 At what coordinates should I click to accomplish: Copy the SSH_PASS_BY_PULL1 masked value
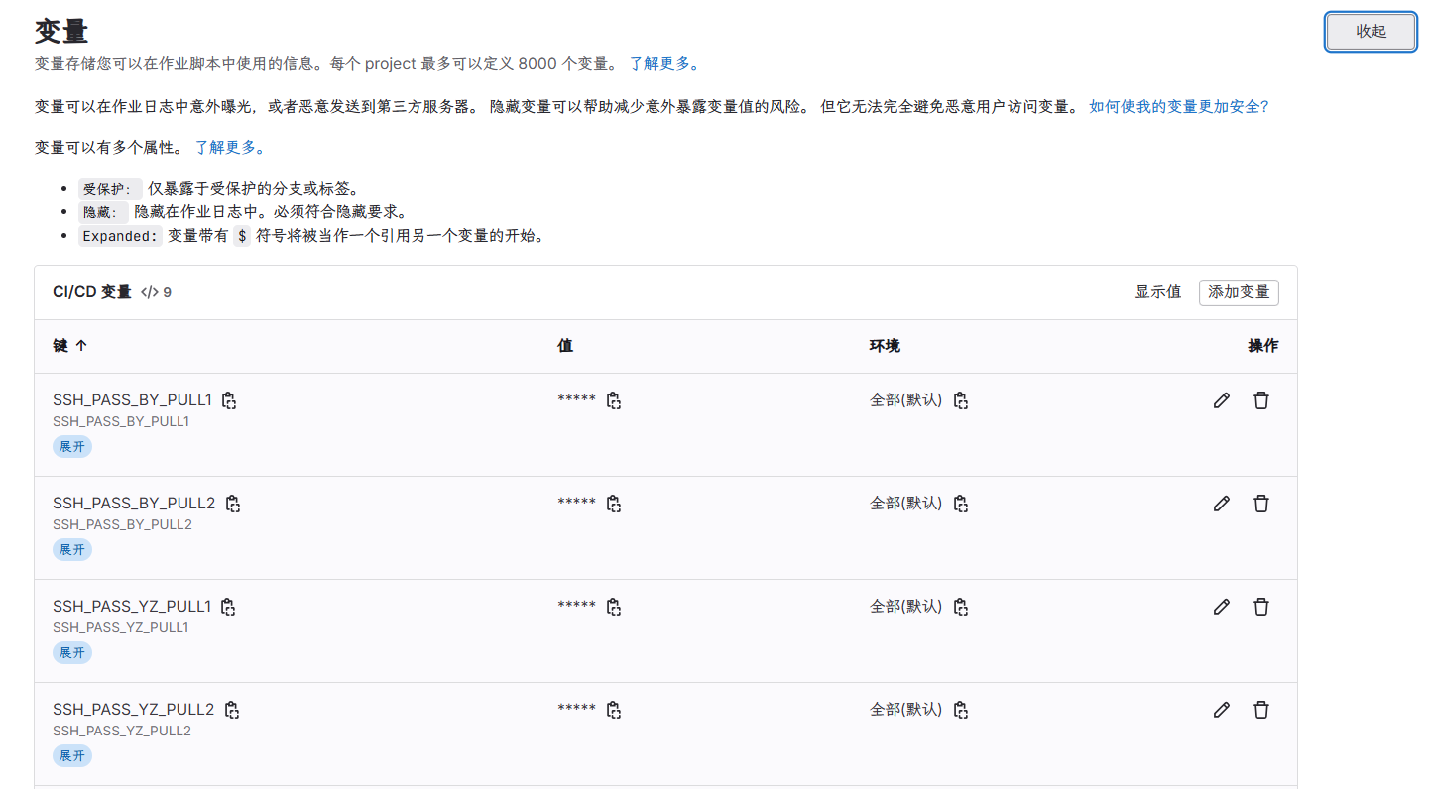[x=614, y=400]
